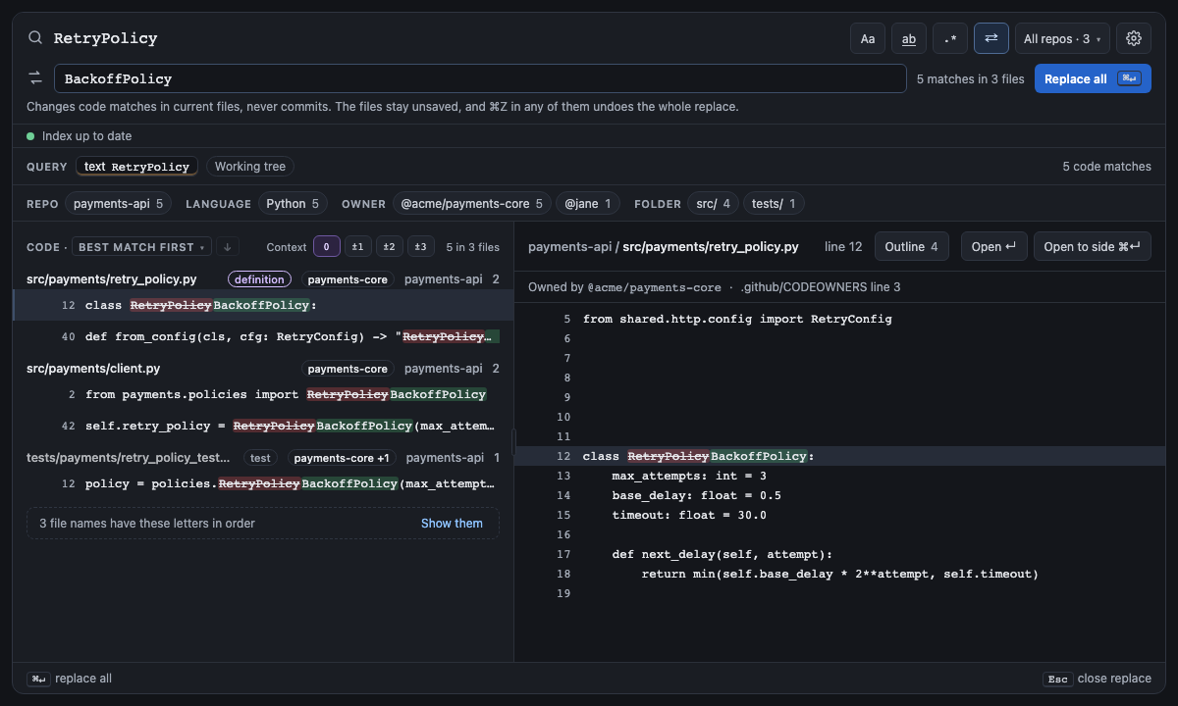Click the Esc close replace hint

(1097, 679)
